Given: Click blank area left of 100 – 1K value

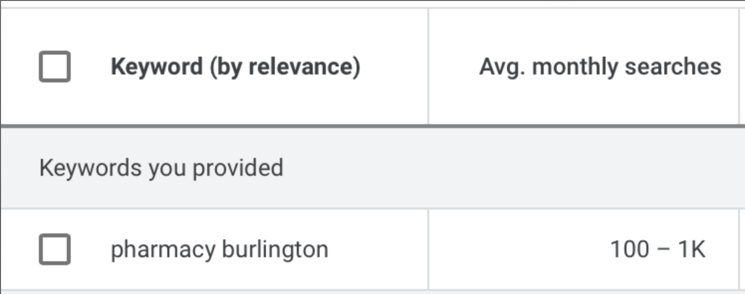Looking at the screenshot, I should tap(518, 249).
